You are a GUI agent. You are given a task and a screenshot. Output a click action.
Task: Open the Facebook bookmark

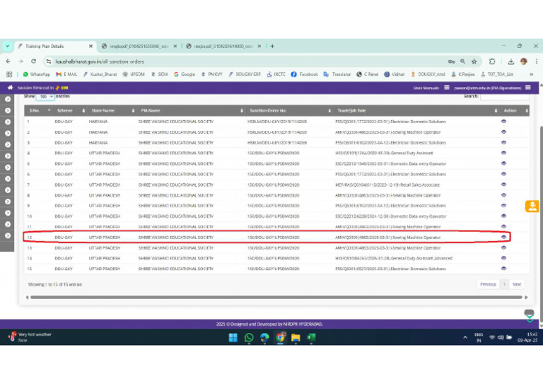(305, 74)
